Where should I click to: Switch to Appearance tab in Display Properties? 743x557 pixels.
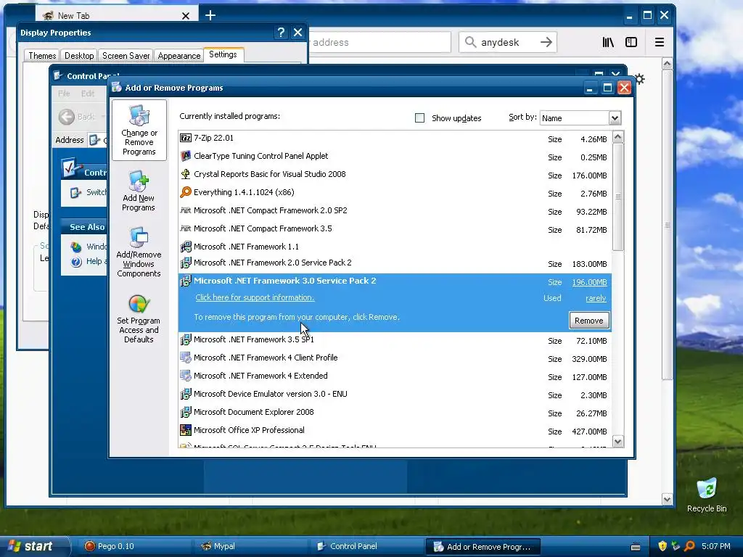pos(179,56)
